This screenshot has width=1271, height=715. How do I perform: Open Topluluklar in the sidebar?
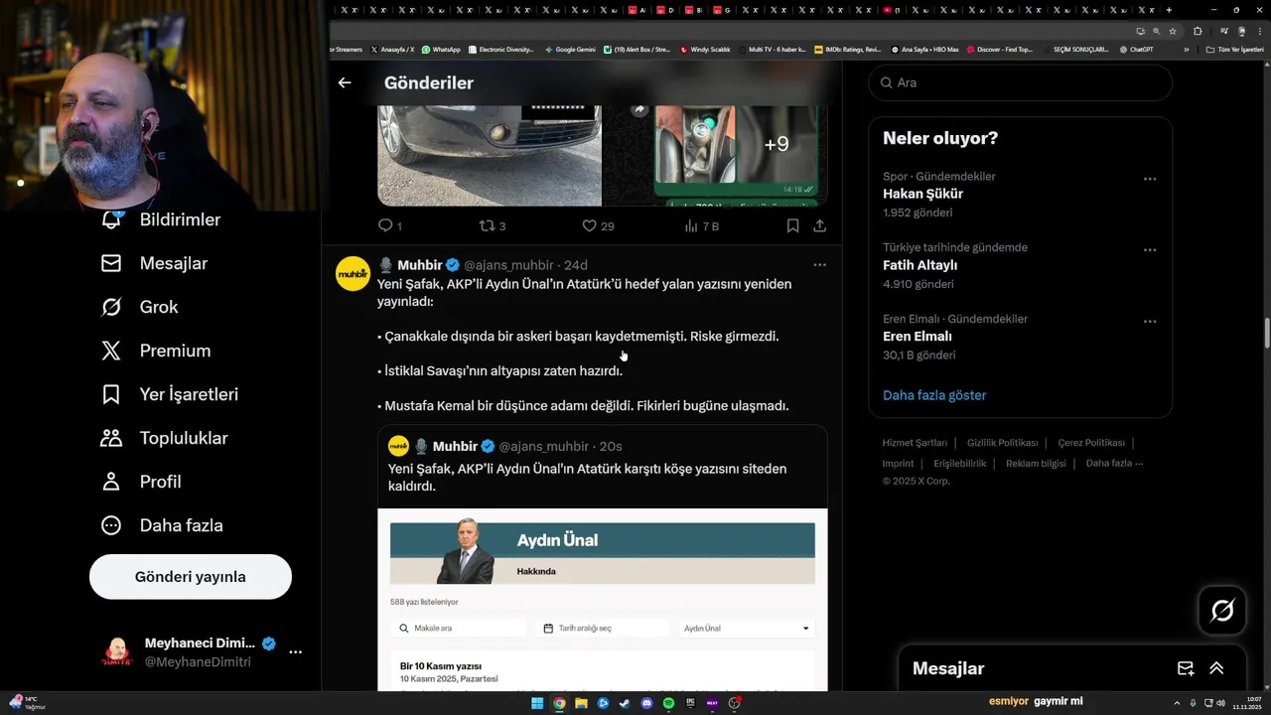click(x=164, y=438)
